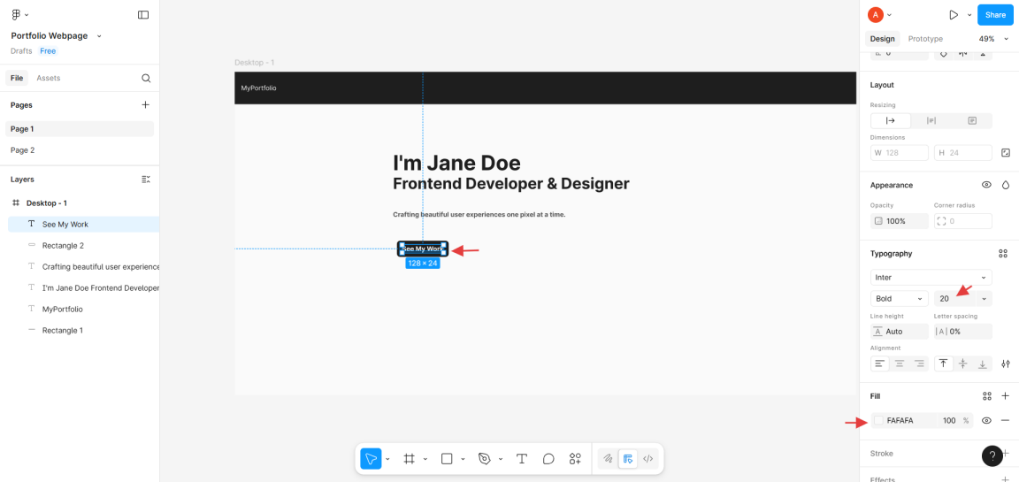Switch to the Prototype tab
The height and width of the screenshot is (482, 1019).
pyautogui.click(x=925, y=39)
